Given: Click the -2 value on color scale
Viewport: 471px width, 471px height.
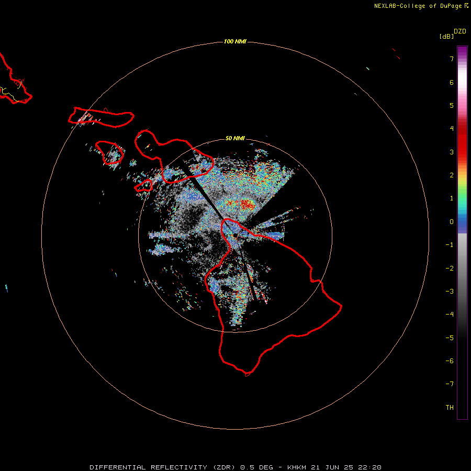Looking at the screenshot, I should coord(450,268).
